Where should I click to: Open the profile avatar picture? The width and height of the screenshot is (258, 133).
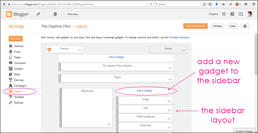pos(249,14)
